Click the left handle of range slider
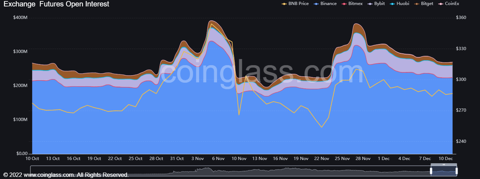The width and height of the screenshot is (480, 179). click(x=431, y=171)
